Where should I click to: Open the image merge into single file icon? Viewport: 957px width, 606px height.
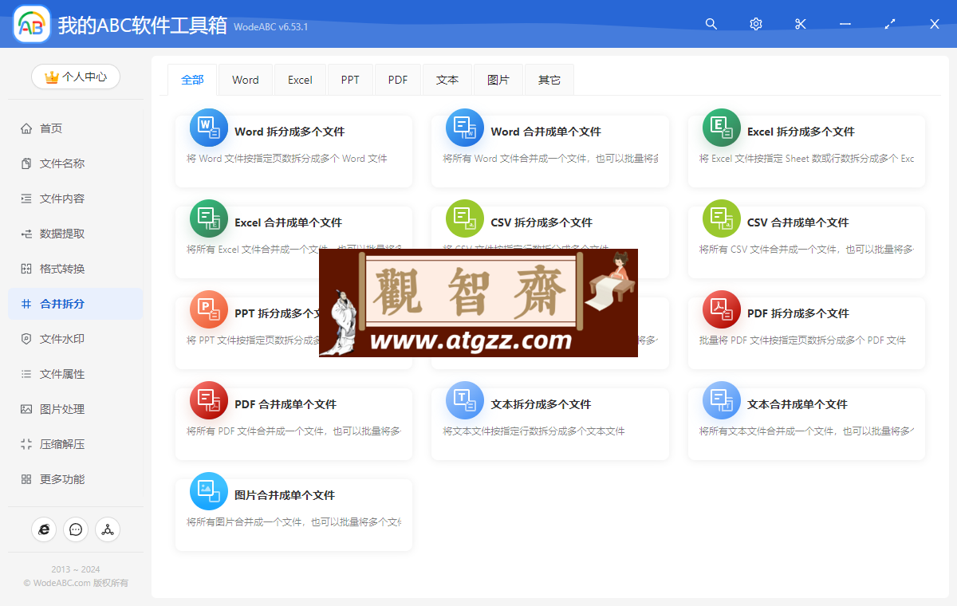tap(209, 491)
